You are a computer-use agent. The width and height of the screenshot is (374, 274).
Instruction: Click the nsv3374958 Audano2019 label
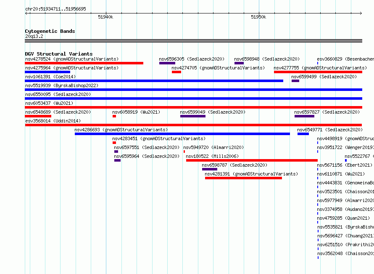tap(345, 209)
